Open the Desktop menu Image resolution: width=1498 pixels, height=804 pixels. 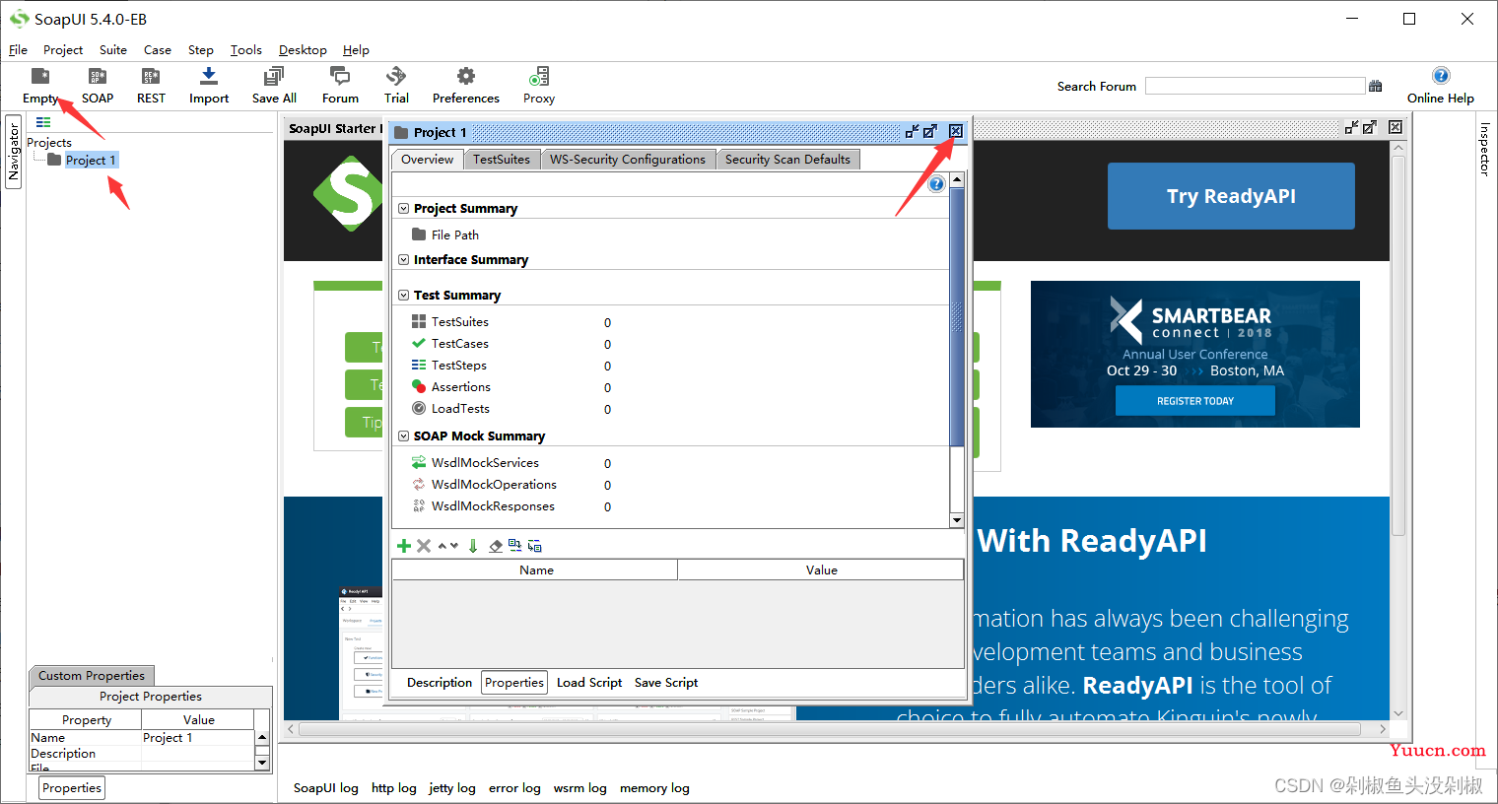tap(303, 50)
